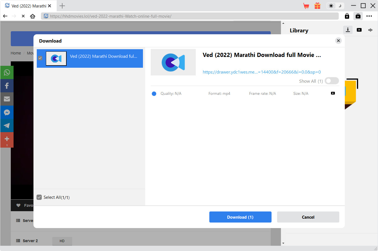Go back with the left arrow
Image resolution: width=378 pixels, height=251 pixels.
coord(5,16)
